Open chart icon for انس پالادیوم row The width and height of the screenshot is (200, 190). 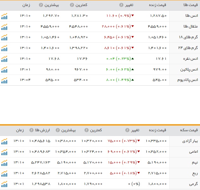(x=4, y=80)
